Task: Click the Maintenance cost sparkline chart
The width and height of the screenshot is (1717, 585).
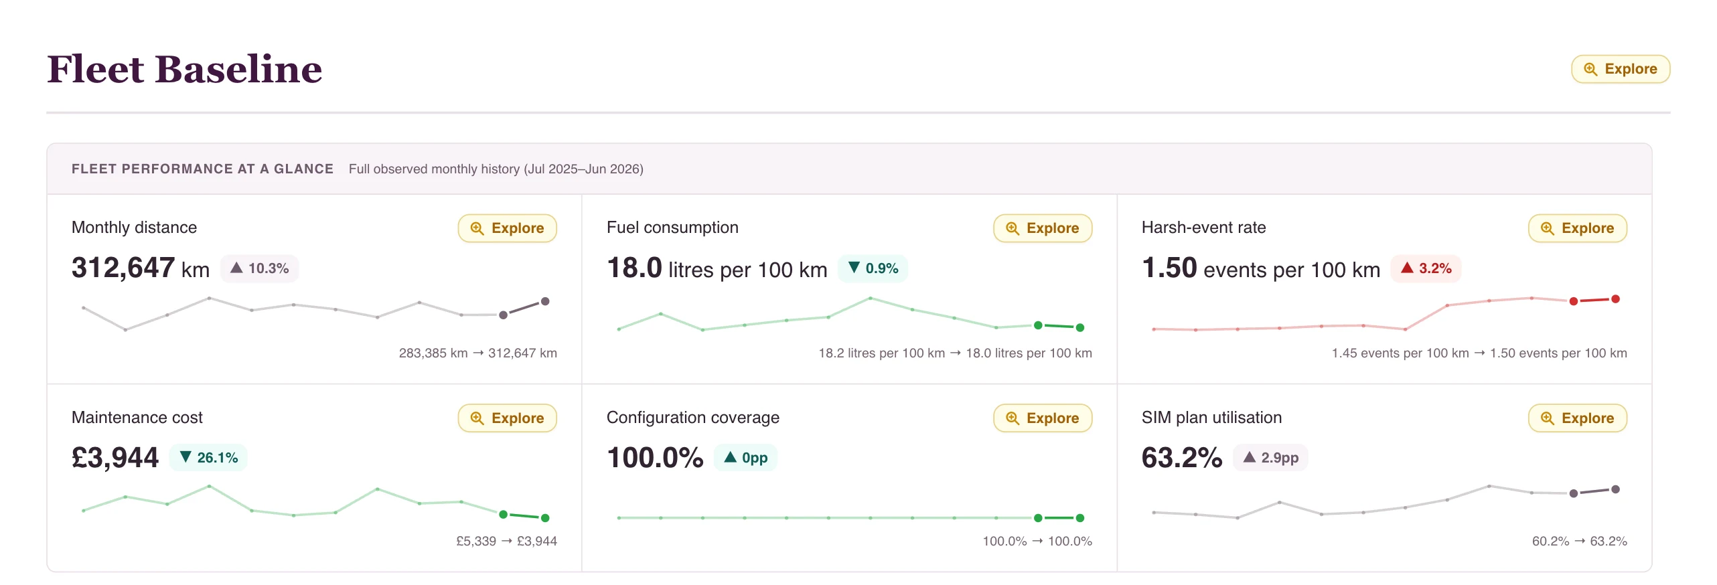Action: click(314, 502)
